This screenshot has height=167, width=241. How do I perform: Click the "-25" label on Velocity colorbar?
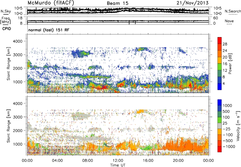pos(227,129)
